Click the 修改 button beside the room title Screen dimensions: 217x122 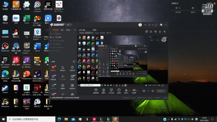(x=94, y=30)
